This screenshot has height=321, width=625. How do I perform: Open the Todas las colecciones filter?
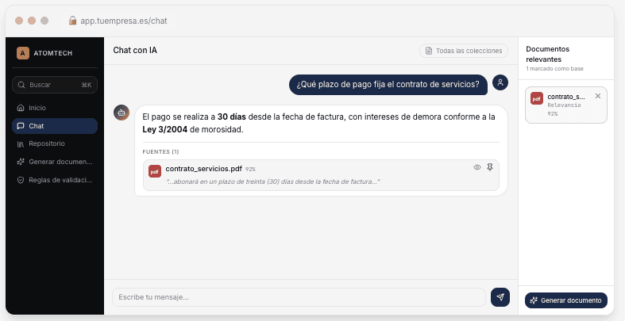(x=464, y=51)
